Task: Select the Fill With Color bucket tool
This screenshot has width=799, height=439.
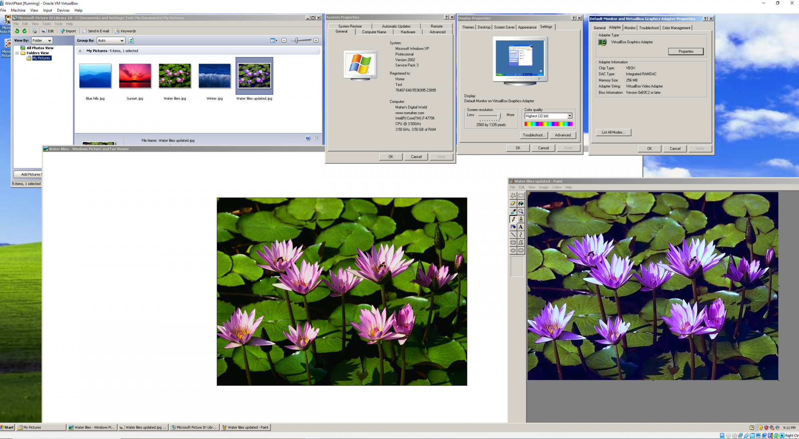Action: 521,203
